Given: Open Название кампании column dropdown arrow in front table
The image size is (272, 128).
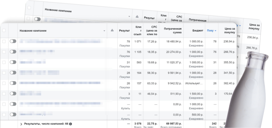Looking at the screenshot, I should (x=104, y=31).
